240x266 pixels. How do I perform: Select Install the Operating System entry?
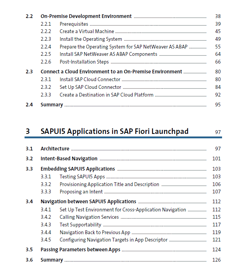pyautogui.click(x=91, y=39)
